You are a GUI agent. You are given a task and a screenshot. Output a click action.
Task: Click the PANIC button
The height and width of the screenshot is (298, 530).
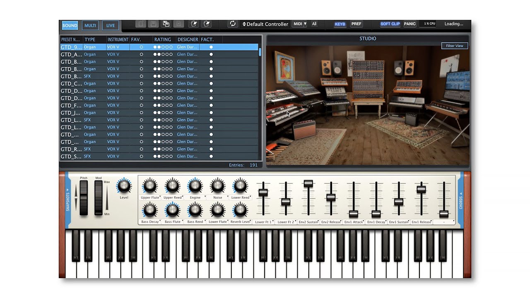(x=410, y=24)
